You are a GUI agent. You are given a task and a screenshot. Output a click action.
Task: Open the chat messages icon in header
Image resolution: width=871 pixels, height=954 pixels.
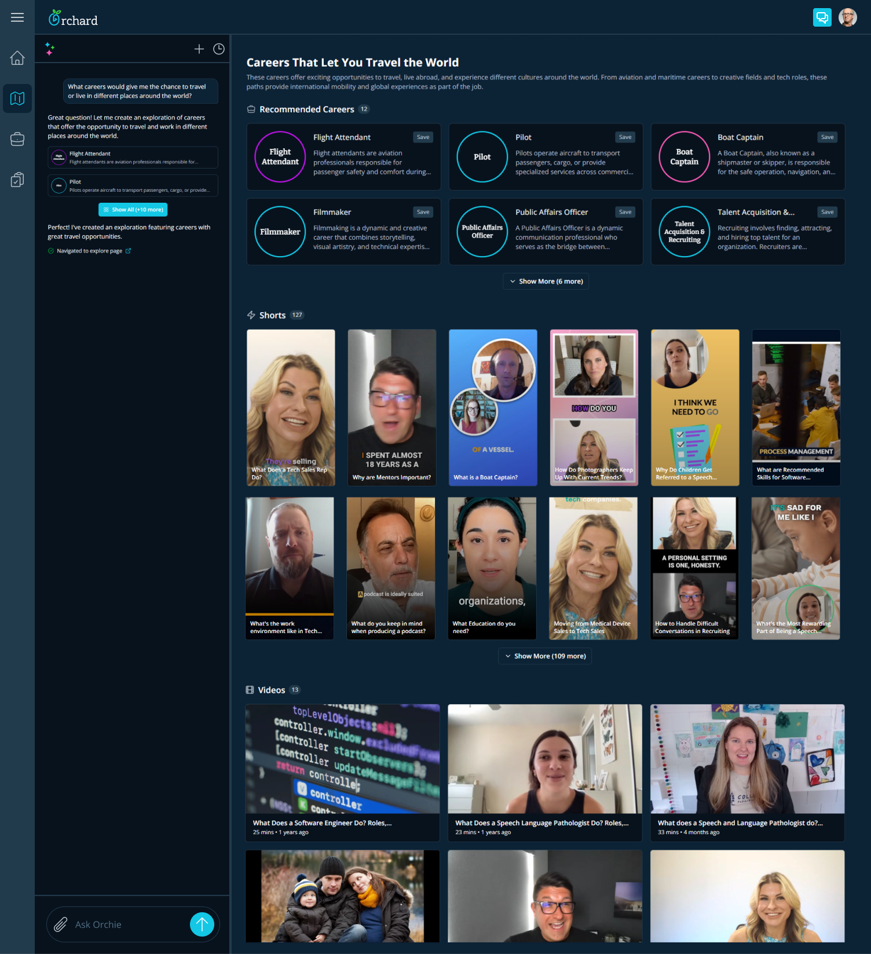click(x=822, y=17)
